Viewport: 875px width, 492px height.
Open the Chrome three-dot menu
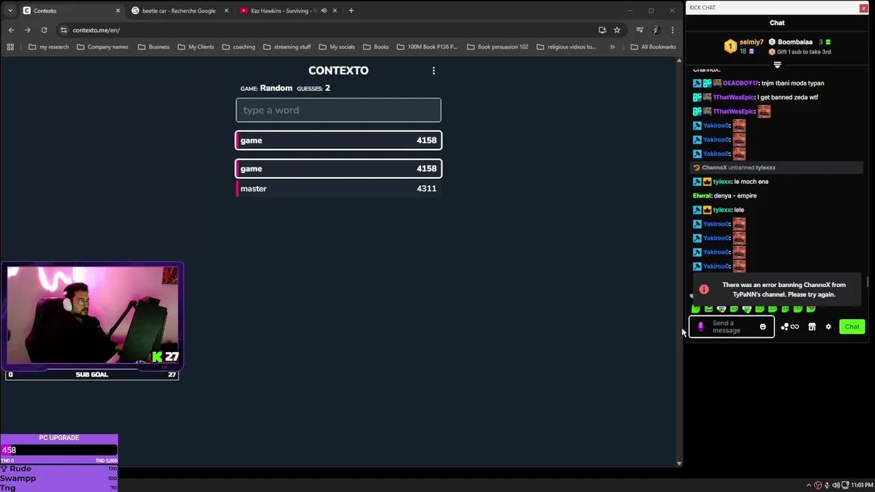pos(673,30)
